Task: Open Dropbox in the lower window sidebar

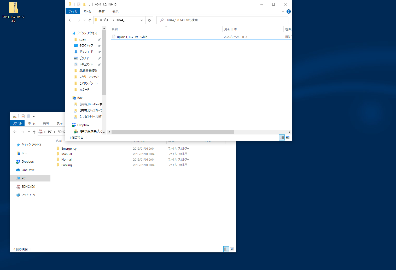Action: (27, 162)
